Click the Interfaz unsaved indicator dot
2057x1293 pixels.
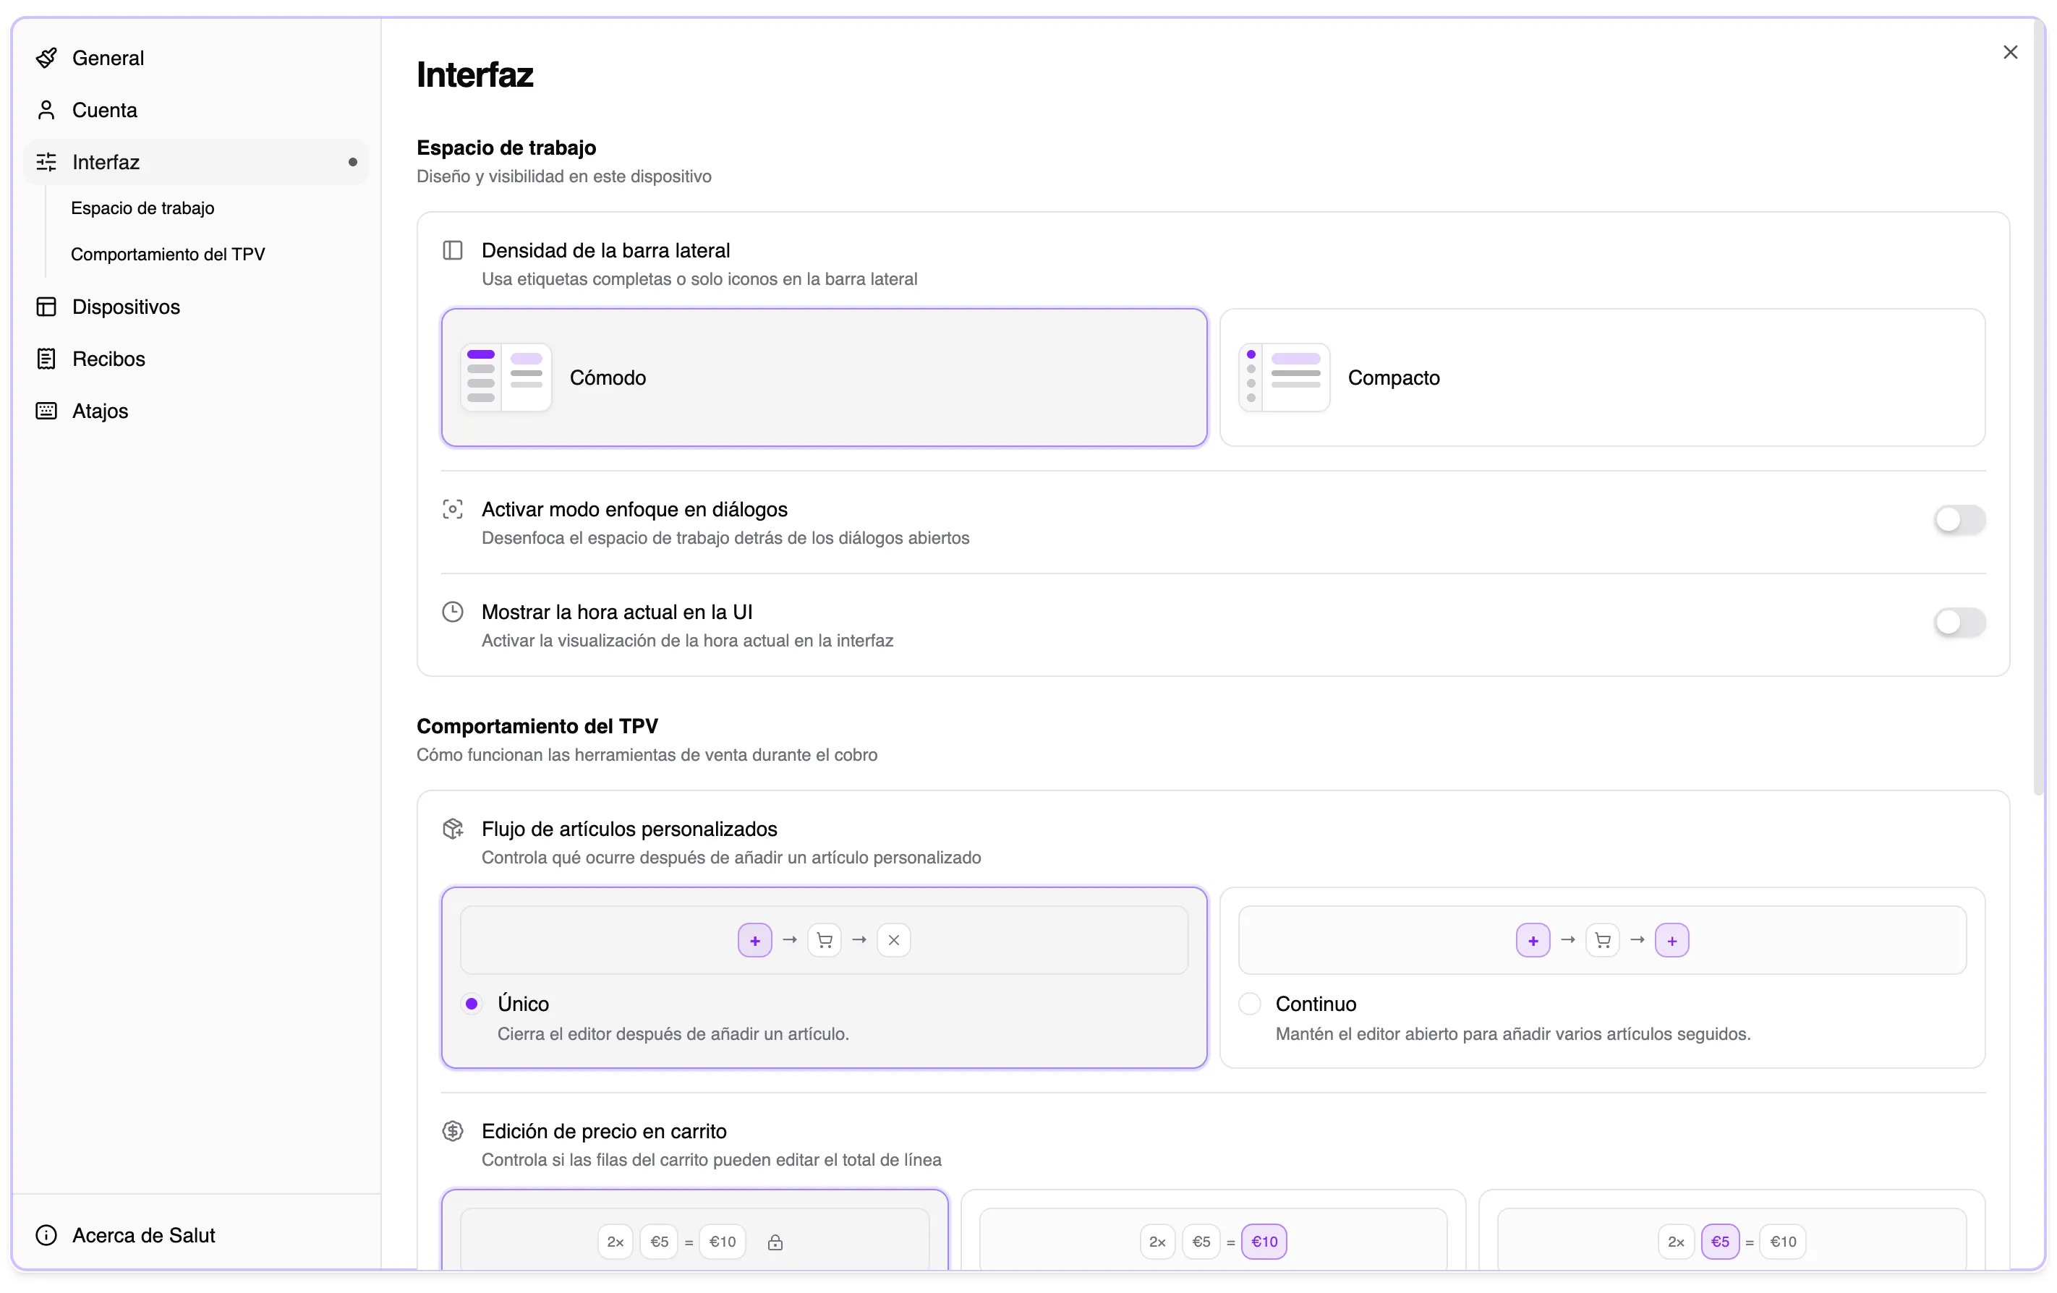353,162
